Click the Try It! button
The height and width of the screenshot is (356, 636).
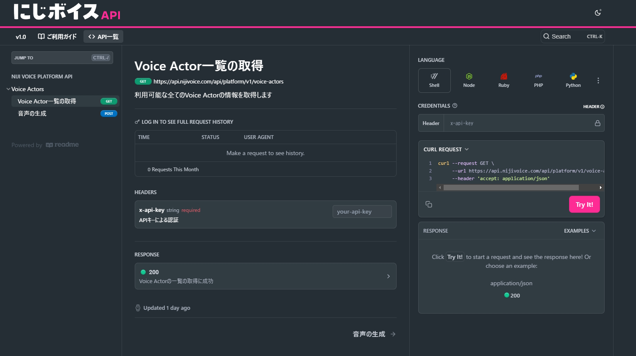tap(584, 204)
